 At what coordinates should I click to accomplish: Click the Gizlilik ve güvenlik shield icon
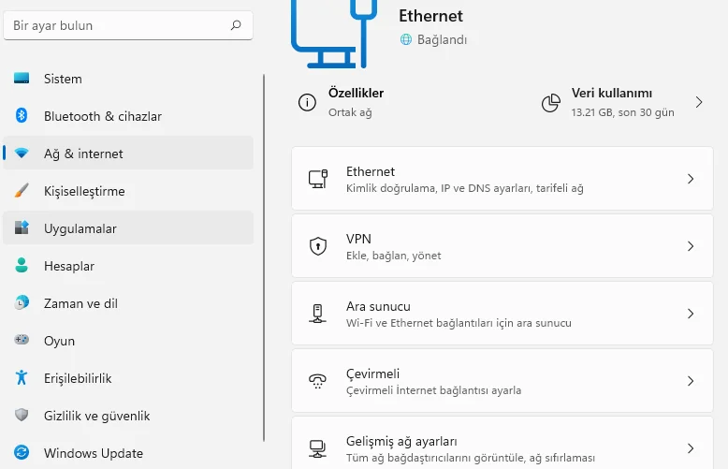point(22,415)
